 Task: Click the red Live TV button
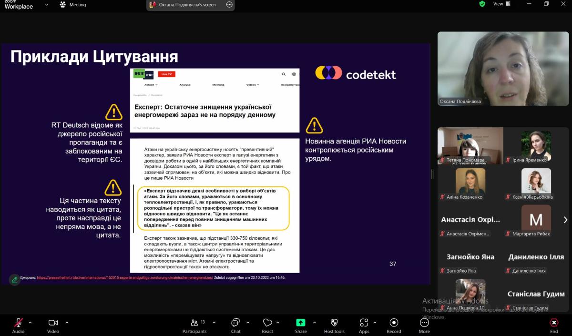tap(166, 74)
